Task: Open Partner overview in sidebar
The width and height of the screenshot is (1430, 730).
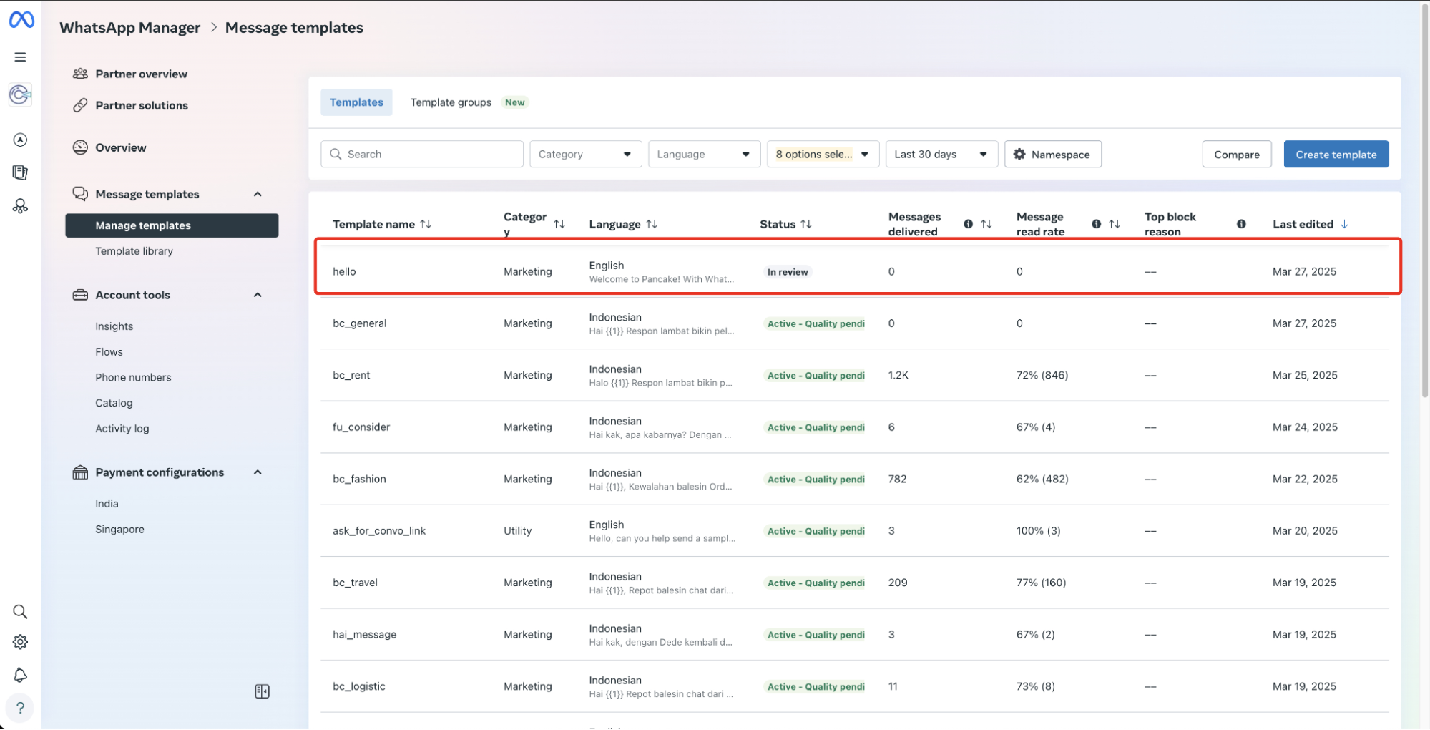Action: [x=141, y=74]
